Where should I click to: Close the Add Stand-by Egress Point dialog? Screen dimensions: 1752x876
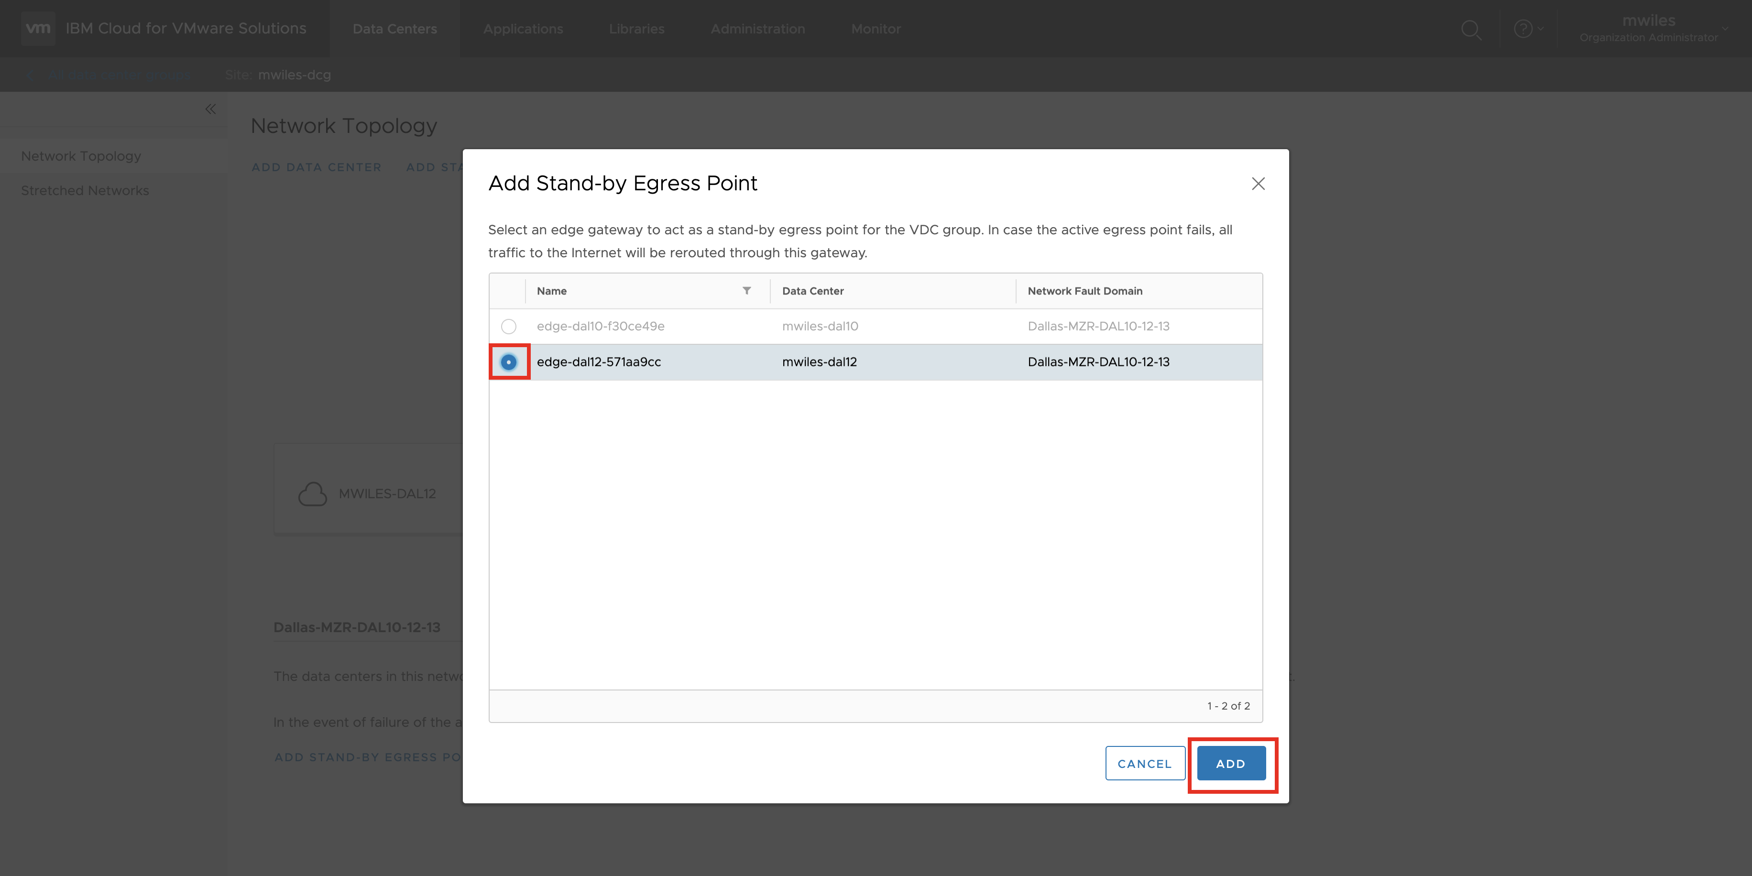point(1258,184)
